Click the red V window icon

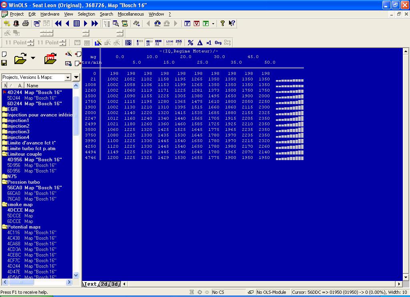pyautogui.click(x=197, y=24)
